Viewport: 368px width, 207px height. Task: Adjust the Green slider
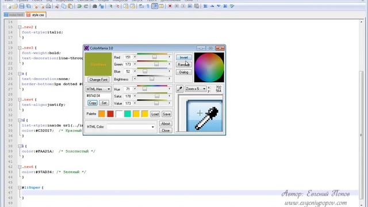156,64
